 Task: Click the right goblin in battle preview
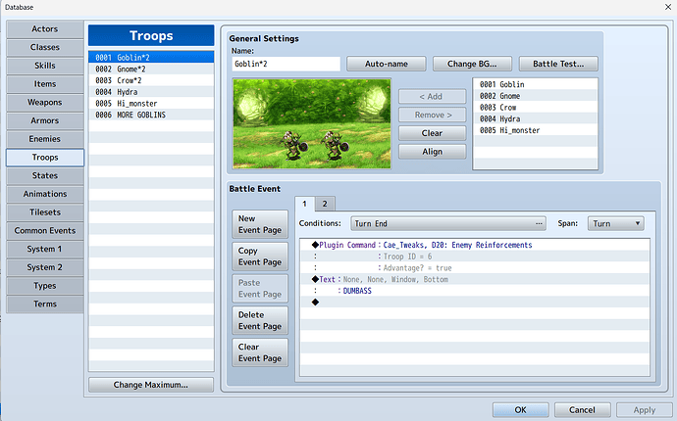[x=335, y=145]
